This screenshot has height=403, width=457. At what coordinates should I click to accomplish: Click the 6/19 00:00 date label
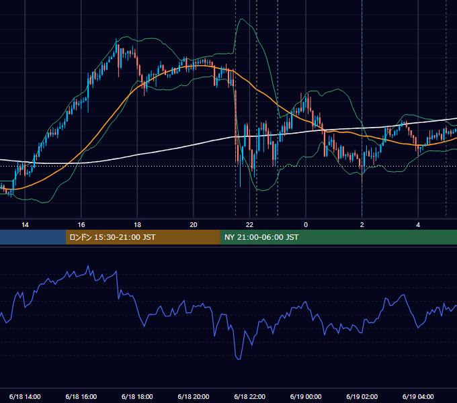click(306, 396)
